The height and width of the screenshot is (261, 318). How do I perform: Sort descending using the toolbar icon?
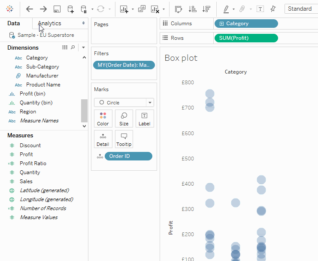coord(206,9)
